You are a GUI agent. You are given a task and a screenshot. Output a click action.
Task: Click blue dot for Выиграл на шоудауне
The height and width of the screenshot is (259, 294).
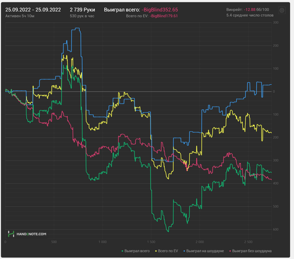[x=184, y=251]
